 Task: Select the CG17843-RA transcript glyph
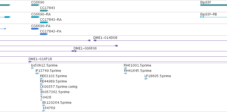point(44,22)
